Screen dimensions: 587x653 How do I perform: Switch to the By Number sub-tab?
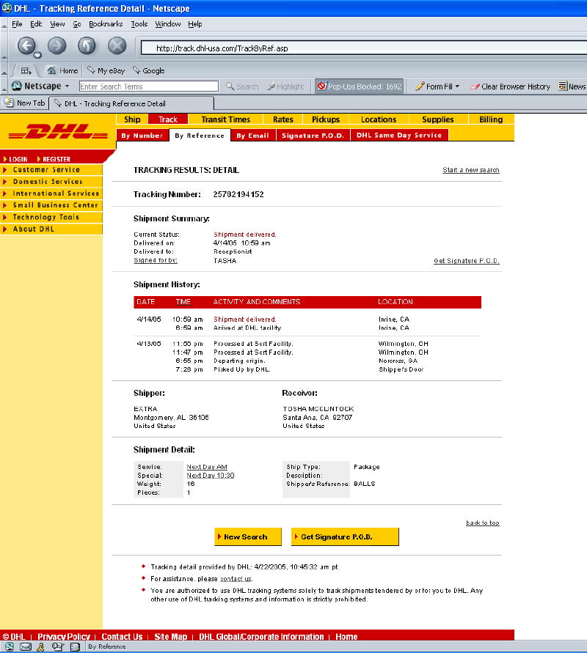pos(142,136)
